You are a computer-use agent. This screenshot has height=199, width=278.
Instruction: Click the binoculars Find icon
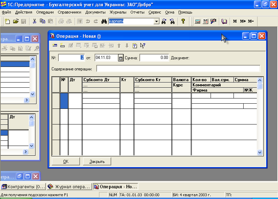[104, 21]
